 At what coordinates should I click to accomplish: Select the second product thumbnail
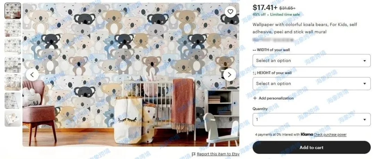tap(13, 29)
